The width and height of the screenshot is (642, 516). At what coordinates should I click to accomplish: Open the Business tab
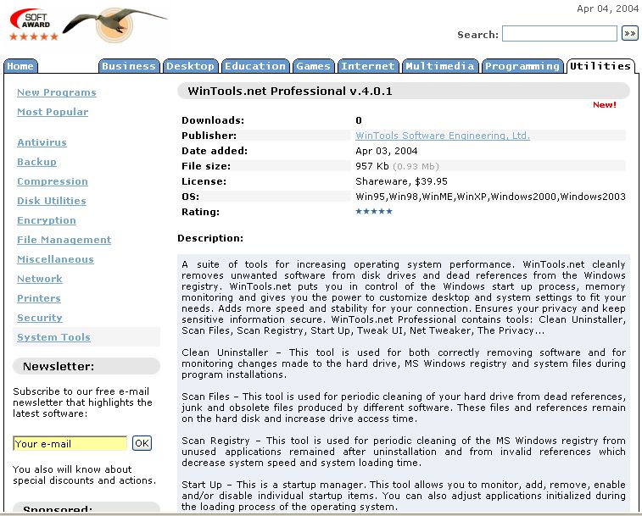[x=129, y=66]
